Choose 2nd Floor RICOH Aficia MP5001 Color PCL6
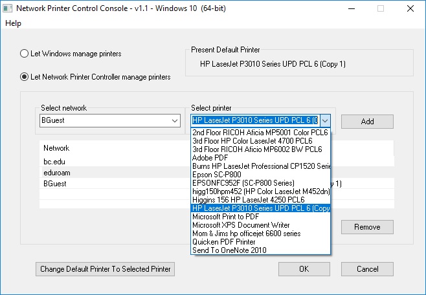The width and height of the screenshot is (426, 295). point(260,133)
